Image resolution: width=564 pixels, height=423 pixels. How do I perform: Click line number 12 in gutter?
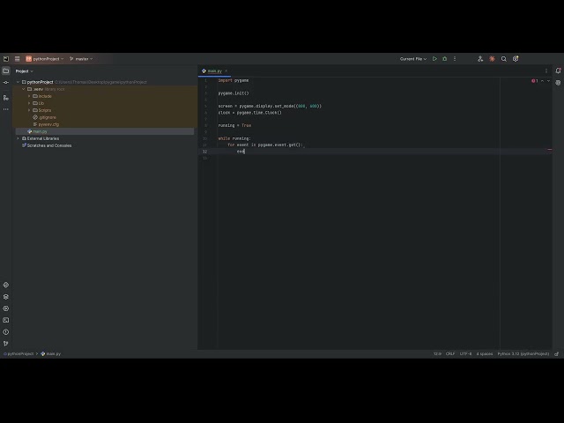pos(204,152)
